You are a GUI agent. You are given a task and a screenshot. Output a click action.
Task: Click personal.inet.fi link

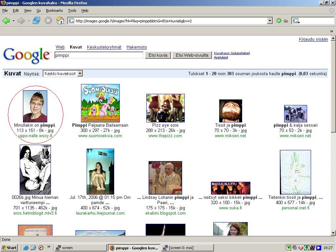point(296,208)
